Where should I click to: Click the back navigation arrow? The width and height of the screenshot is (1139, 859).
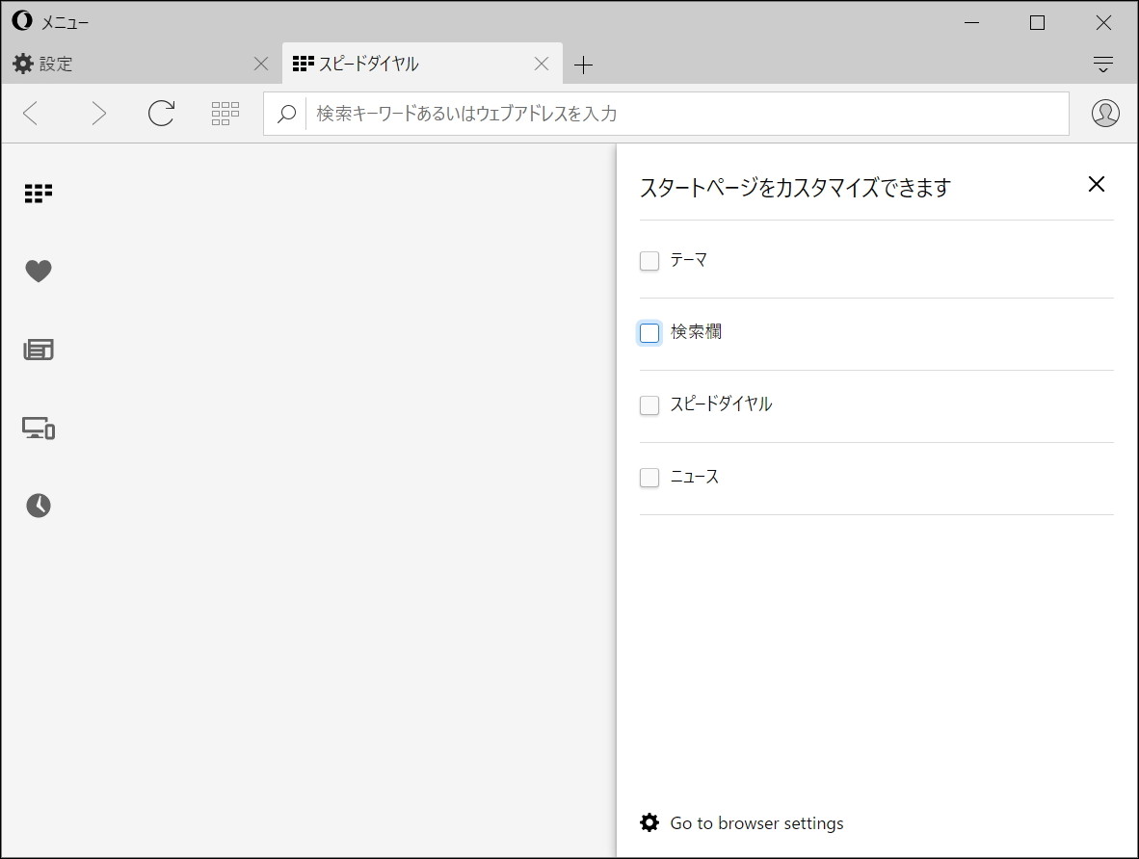[30, 113]
